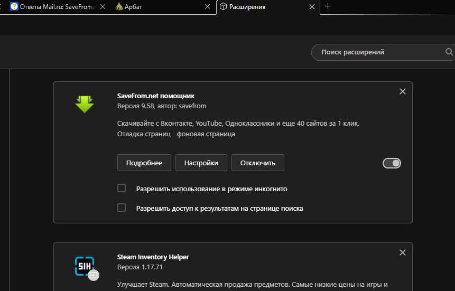Click the Steam Inventory Helper title
Viewport: 455px width, 291px height.
[x=153, y=257]
